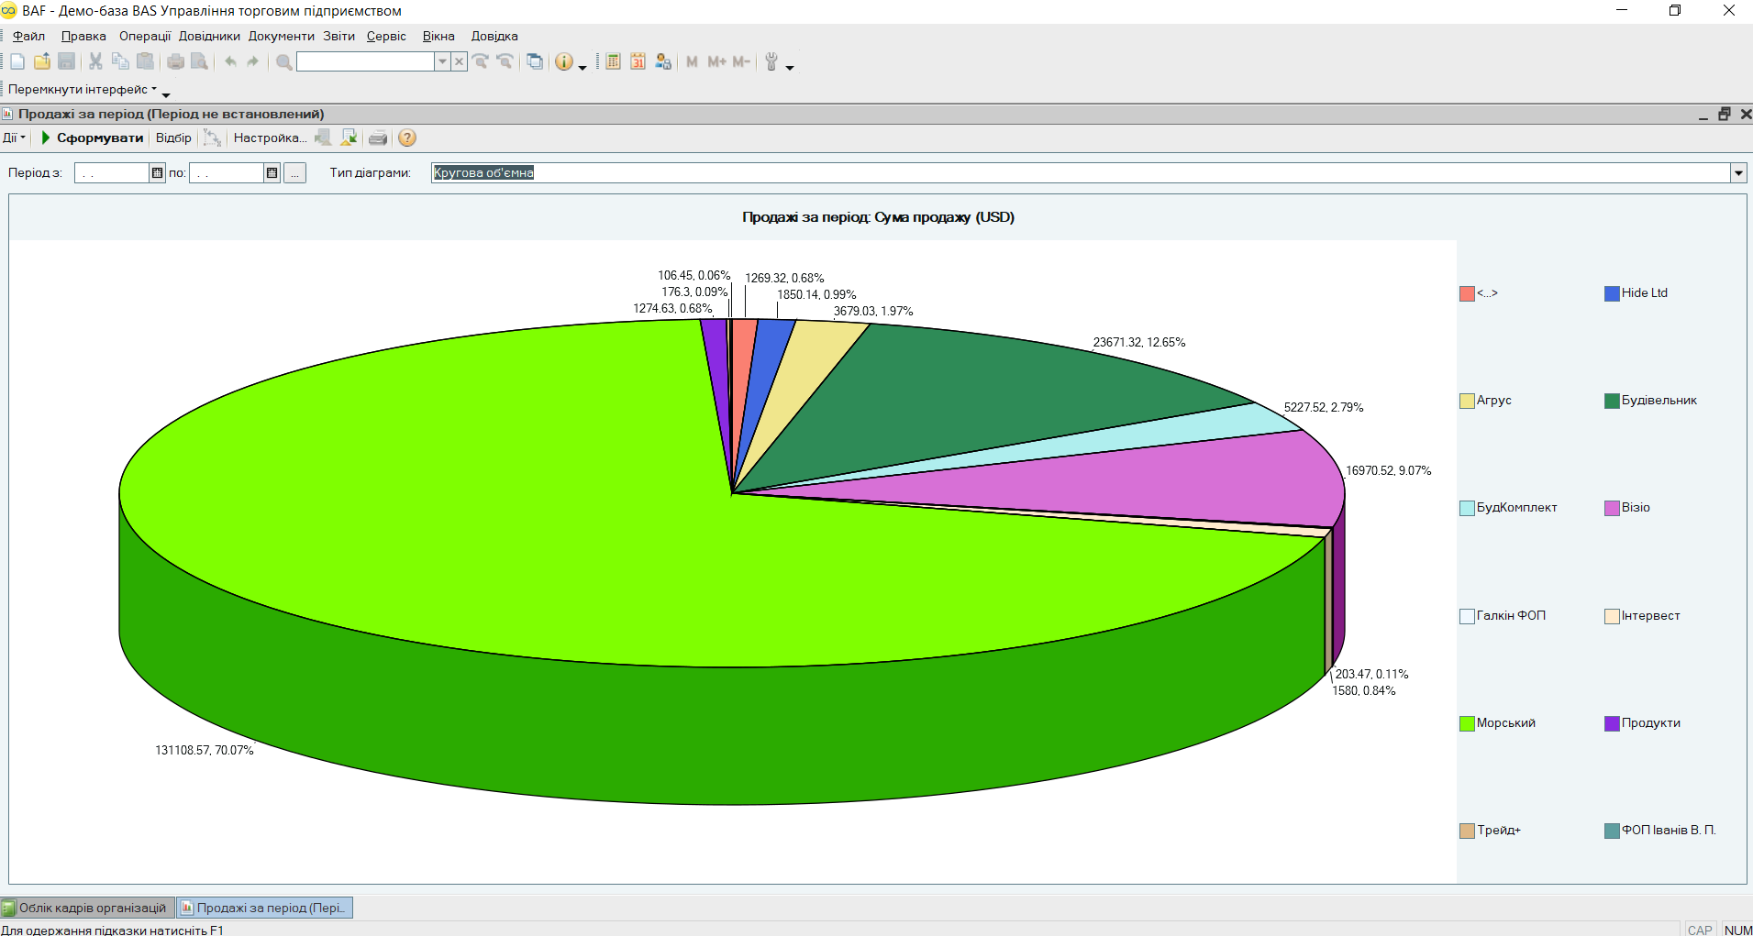This screenshot has width=1753, height=936.
Task: Expand Перемкнути інтерфейс menu
Action: point(83,89)
